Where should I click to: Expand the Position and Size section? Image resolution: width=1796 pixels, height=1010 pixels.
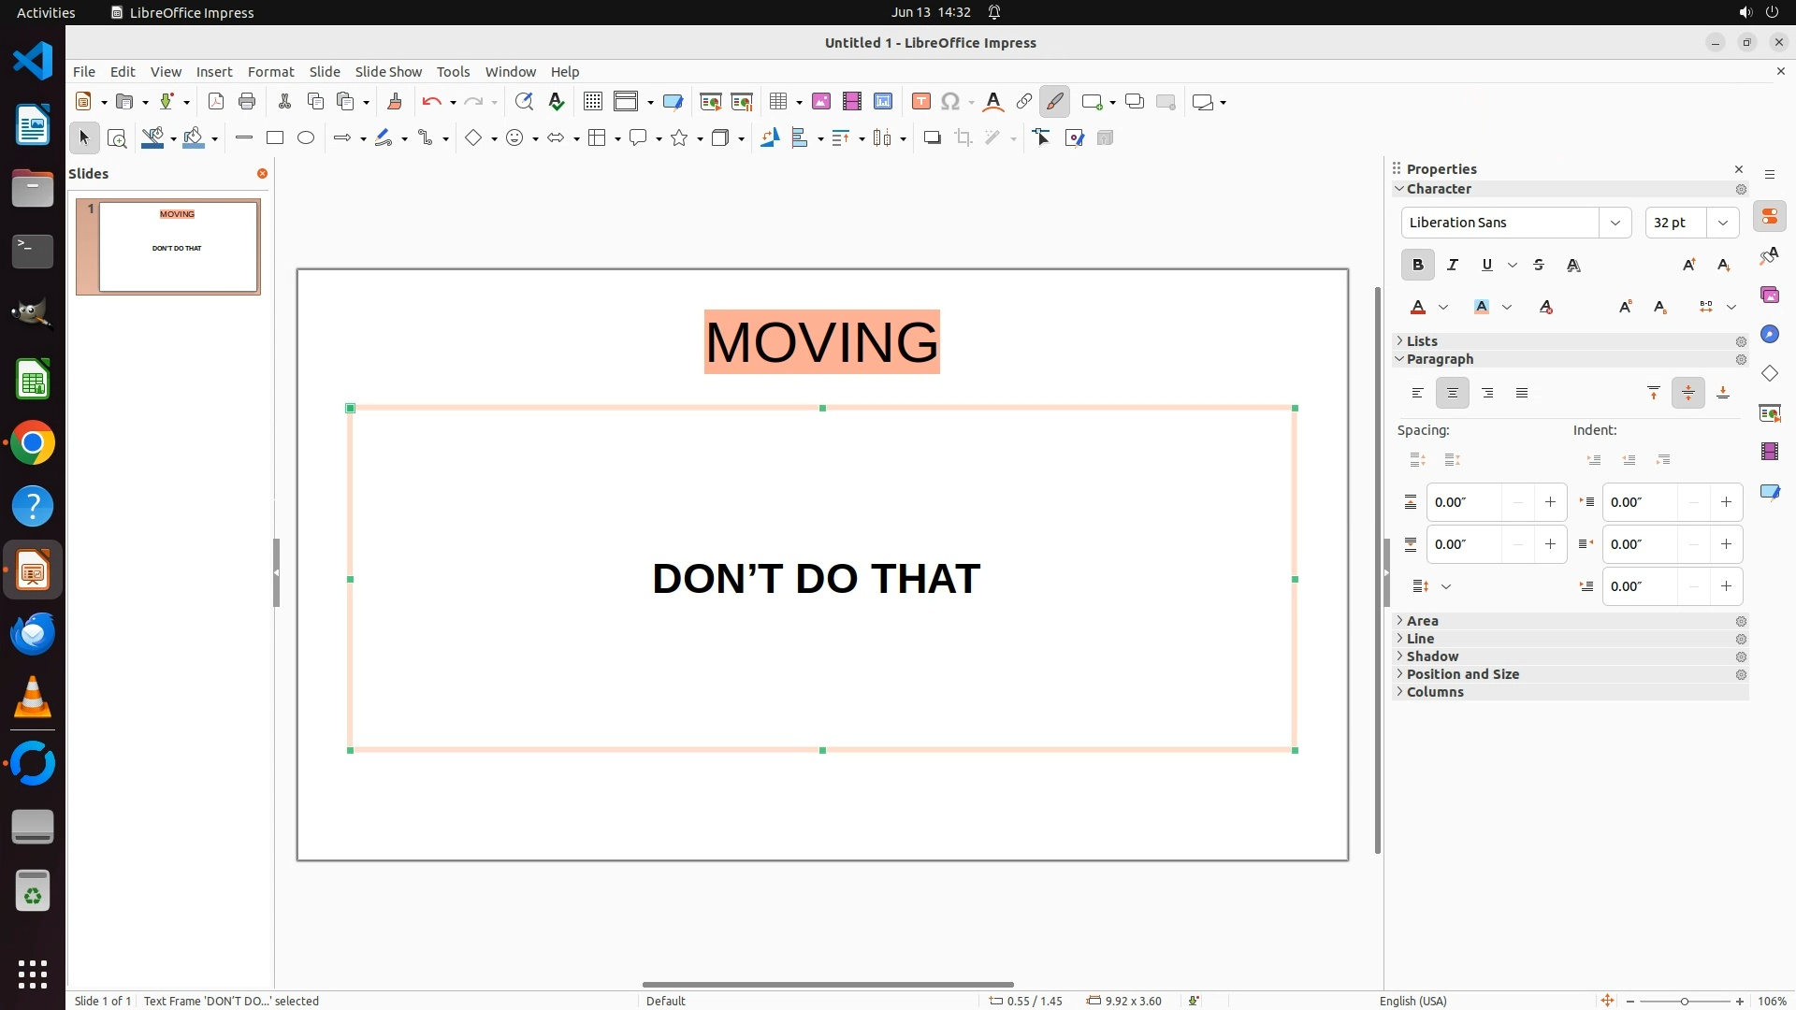click(1462, 674)
